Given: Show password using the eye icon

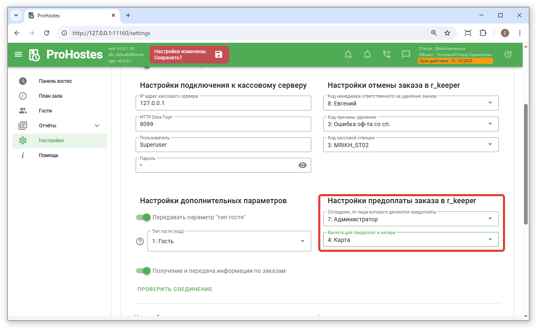Looking at the screenshot, I should click(303, 165).
